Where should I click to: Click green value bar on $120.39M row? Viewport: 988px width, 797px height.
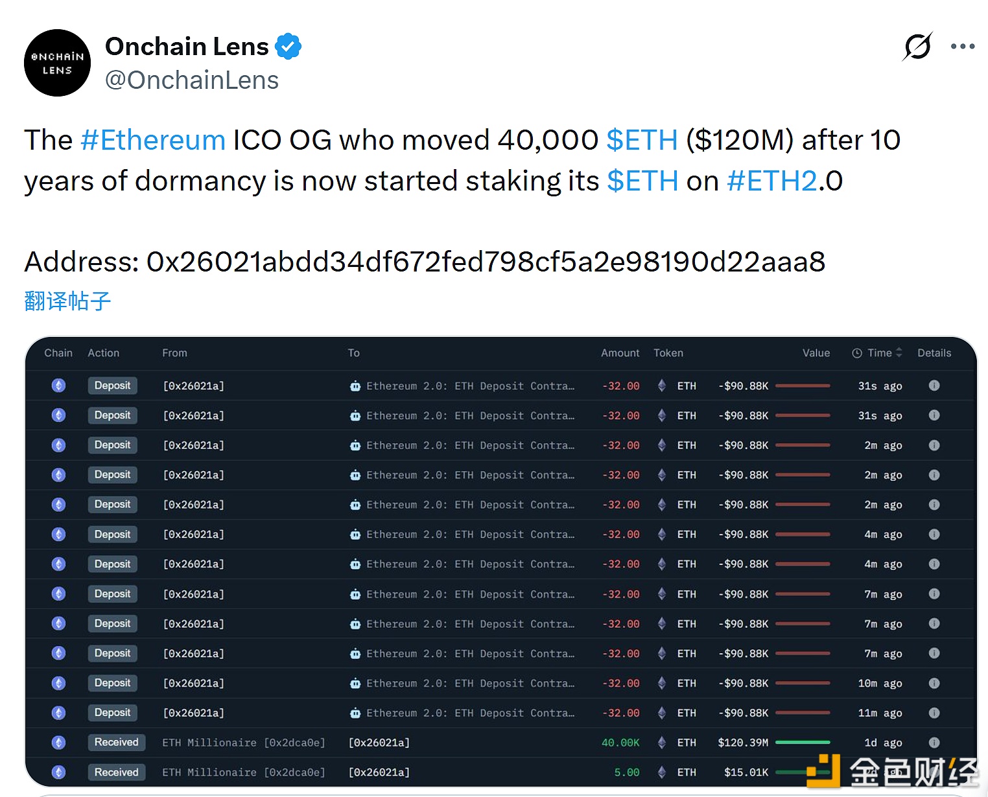pos(803,743)
